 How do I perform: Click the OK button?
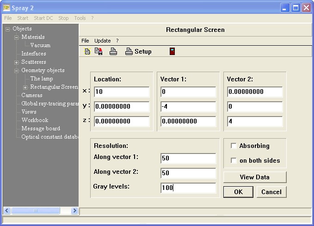pyautogui.click(x=238, y=192)
